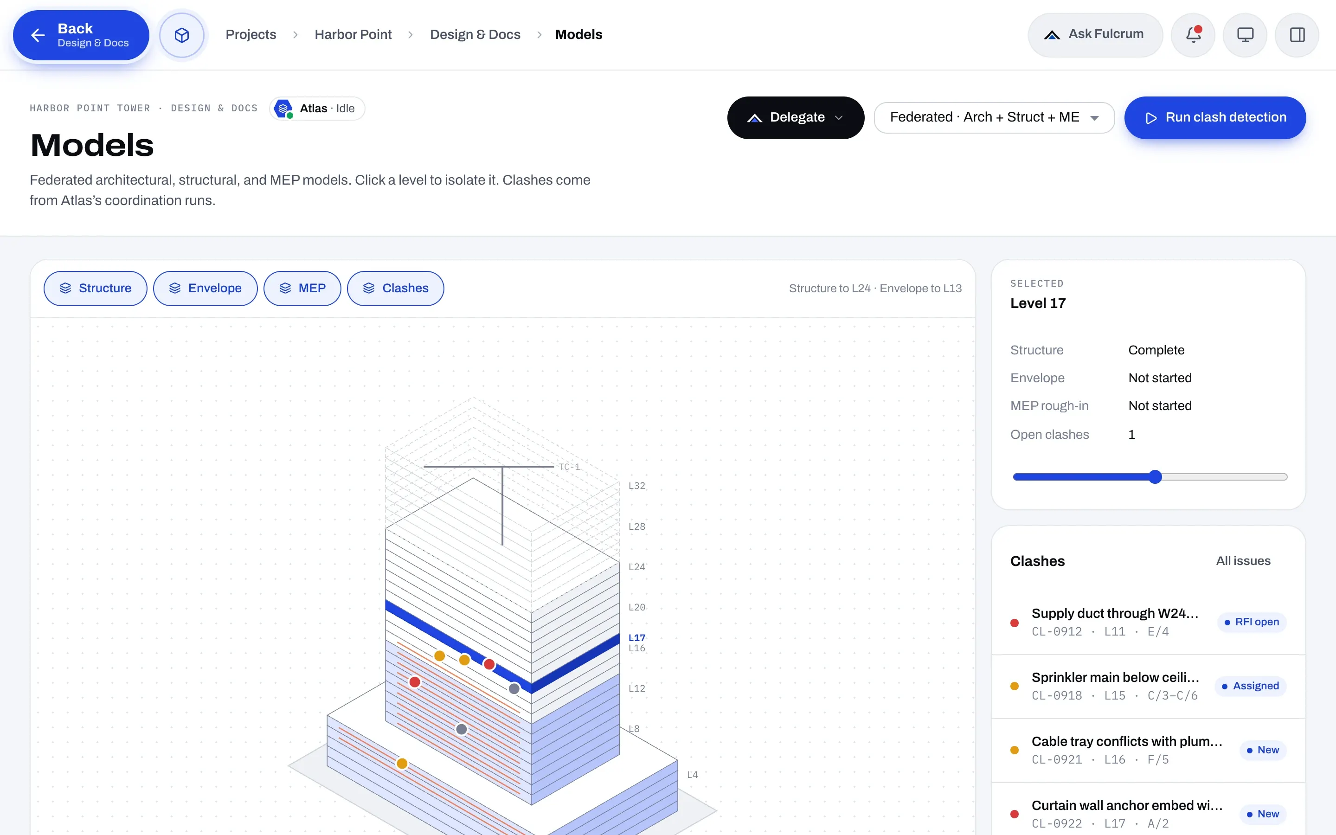This screenshot has width=1336, height=835.
Task: Click the Models breadcrumb
Action: pyautogui.click(x=578, y=34)
